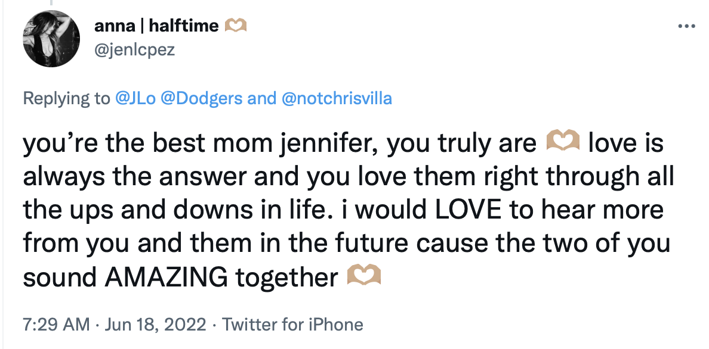Click heart-hands emoji after "you truly are"
Viewport: 709px width, 349px height.
[x=563, y=144]
